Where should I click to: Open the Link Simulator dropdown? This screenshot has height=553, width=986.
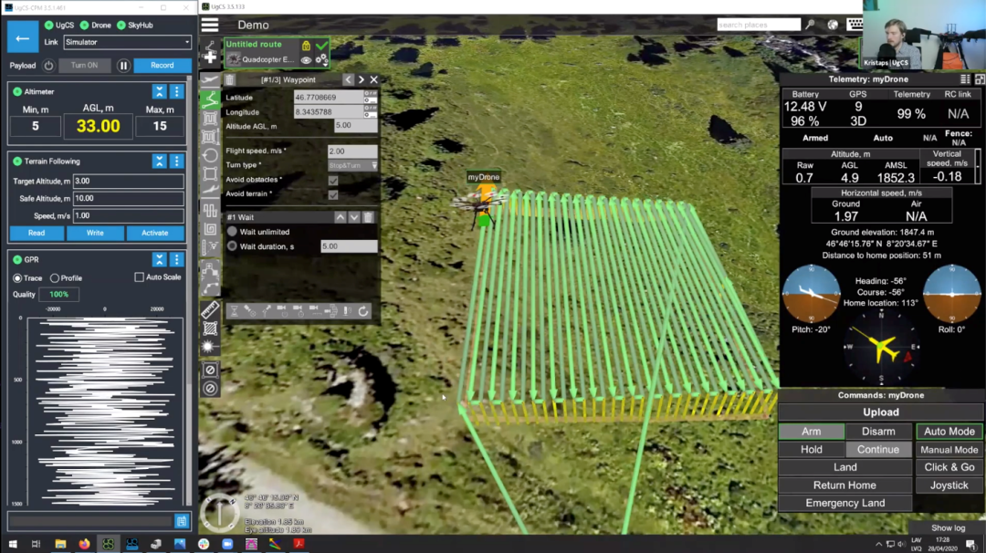point(127,42)
